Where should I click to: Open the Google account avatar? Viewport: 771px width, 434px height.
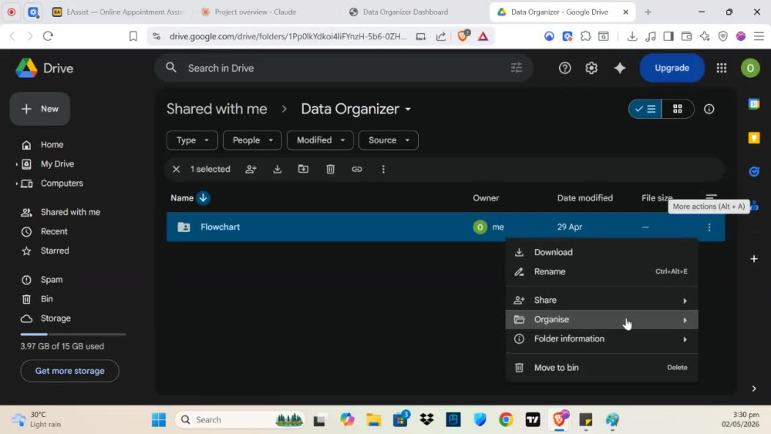tap(750, 68)
